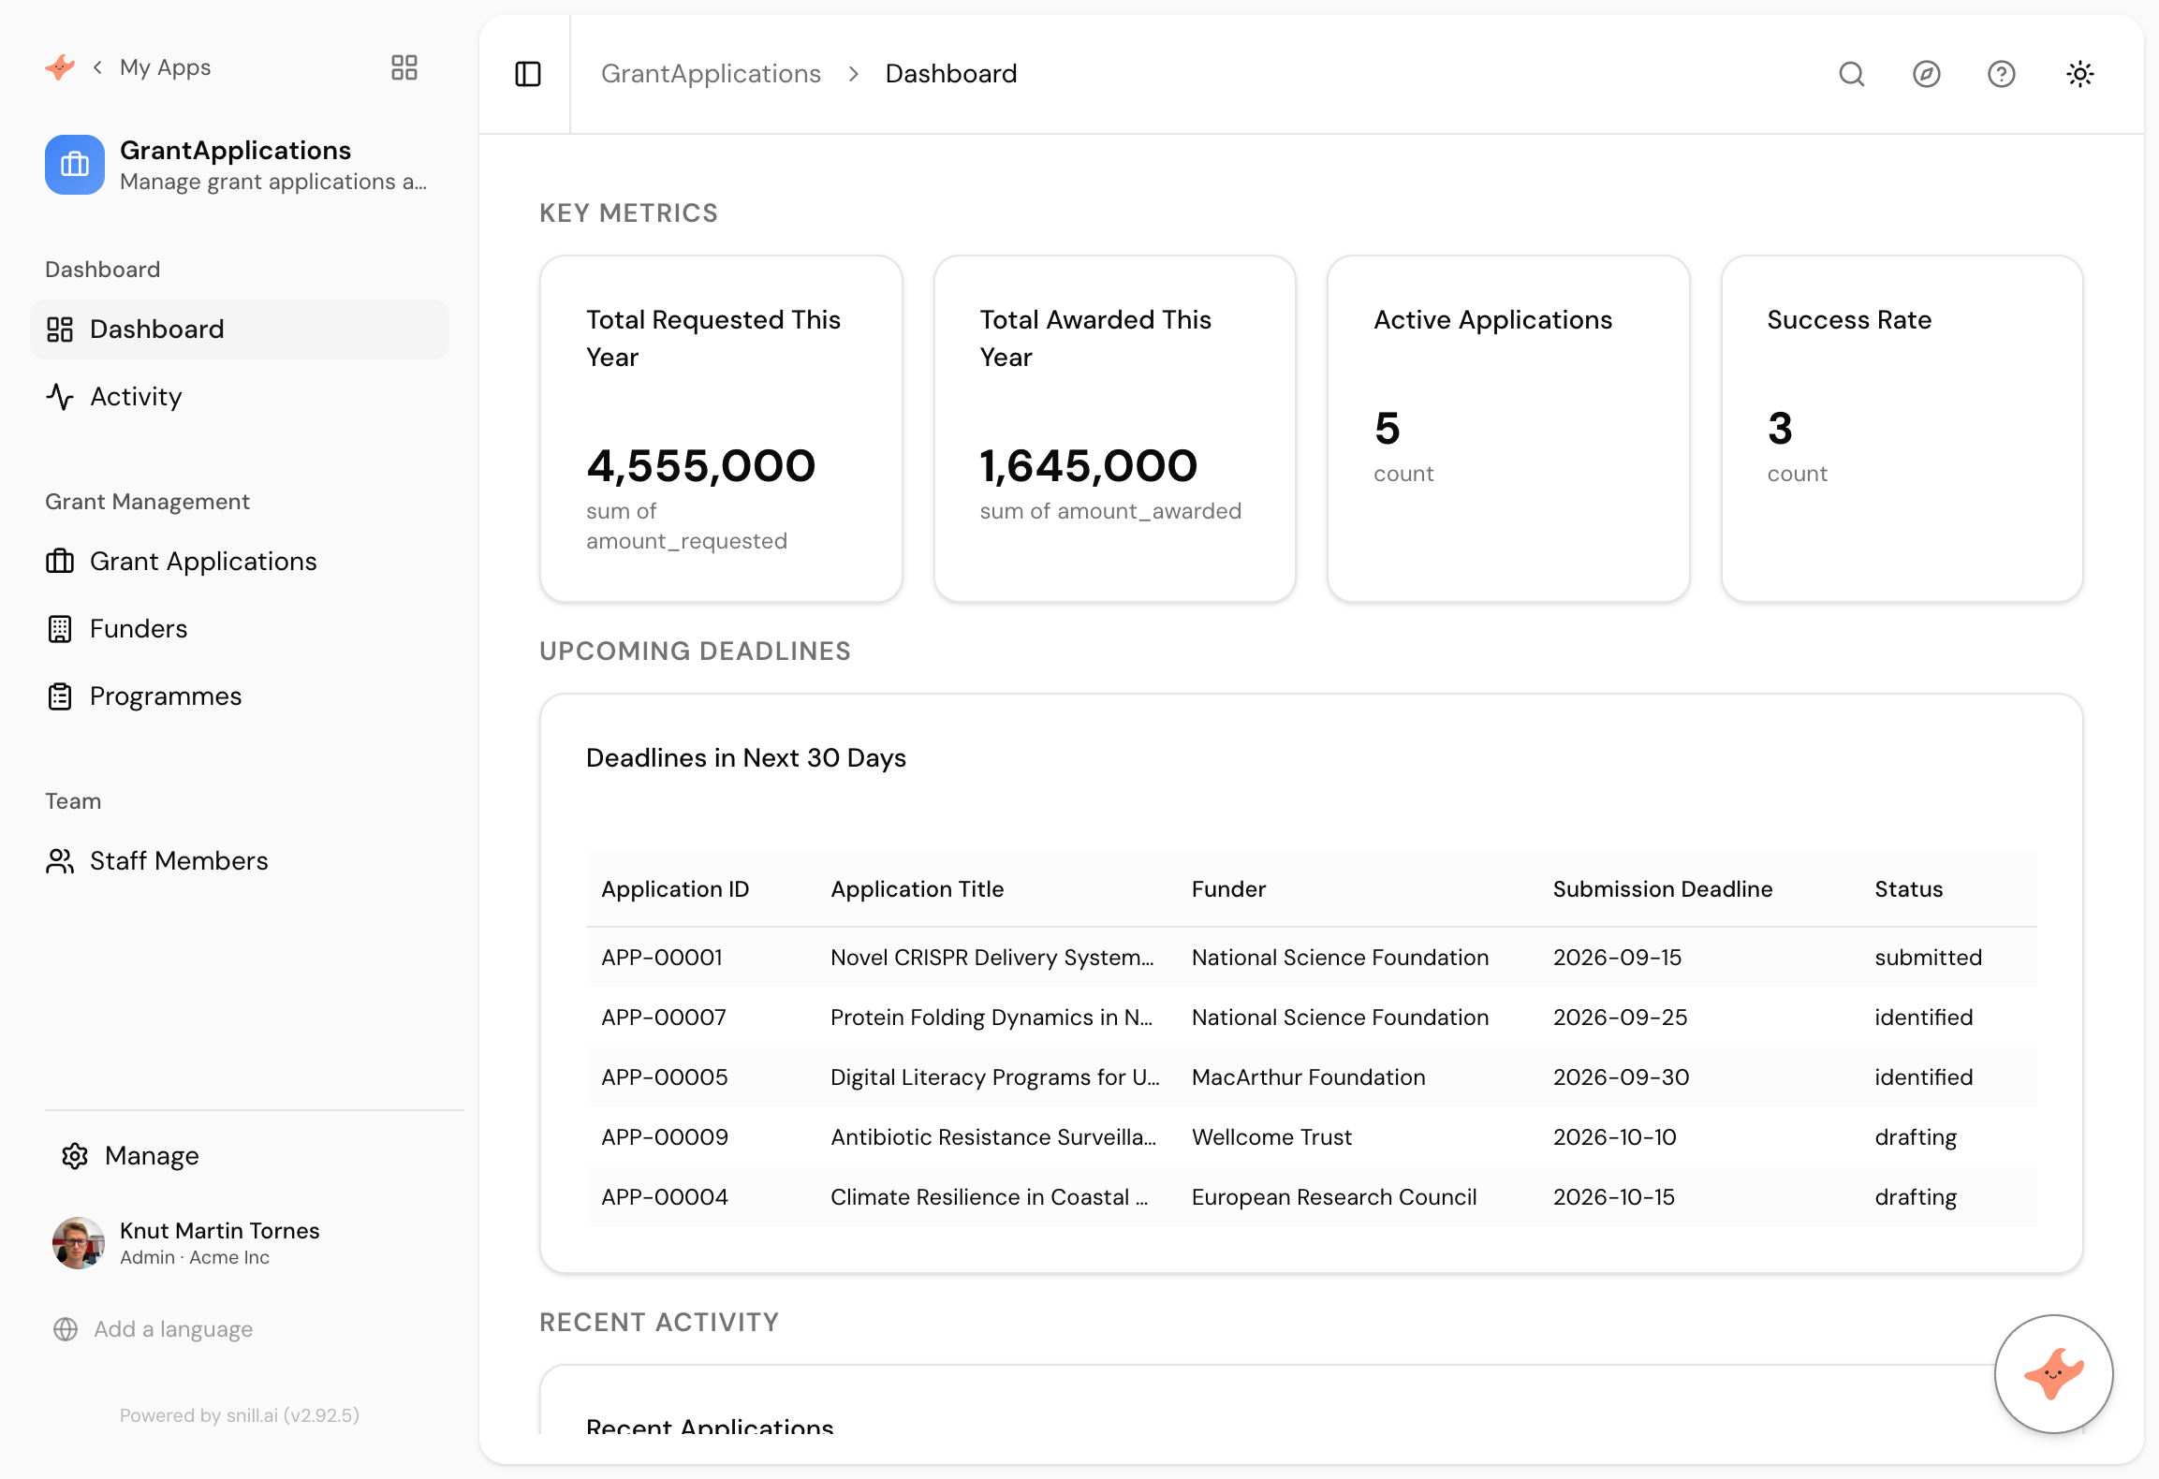Viewport: 2159px width, 1479px height.
Task: Open row APP-00007
Action: click(x=1311, y=1018)
